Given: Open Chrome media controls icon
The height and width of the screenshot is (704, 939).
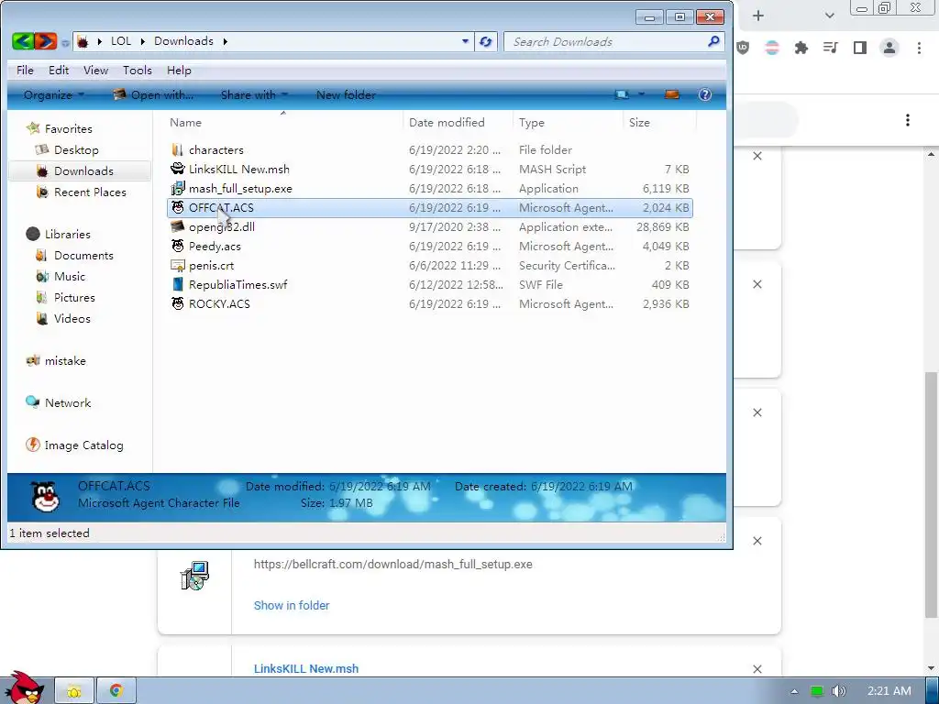Looking at the screenshot, I should coord(831,48).
